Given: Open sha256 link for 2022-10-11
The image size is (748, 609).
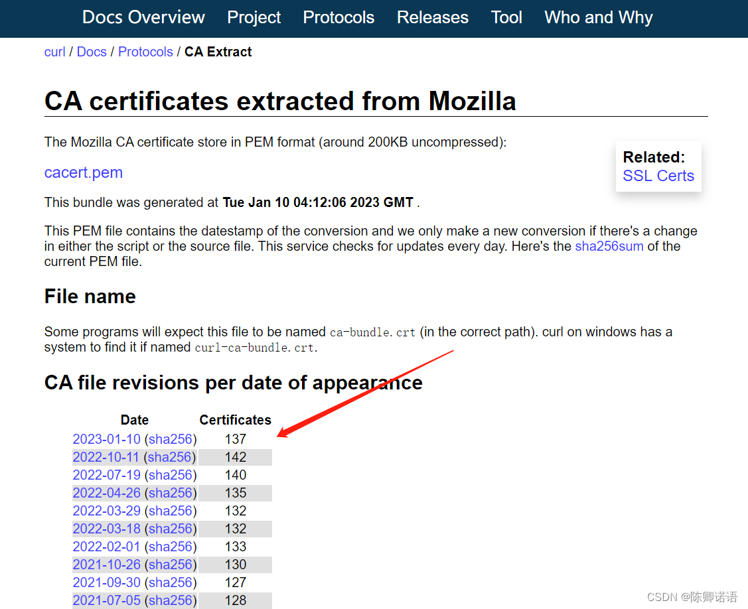Looking at the screenshot, I should [169, 457].
